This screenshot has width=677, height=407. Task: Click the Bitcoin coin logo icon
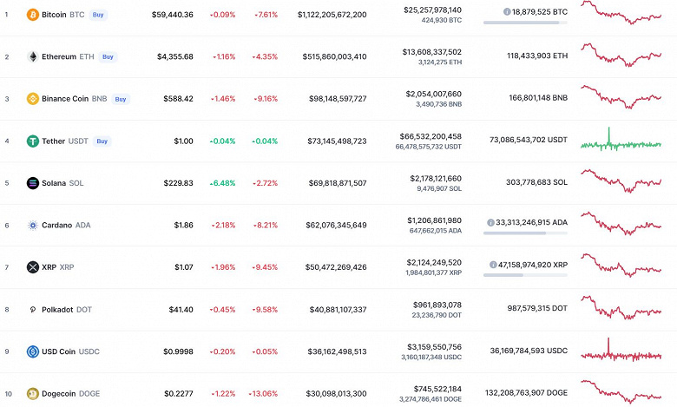click(33, 15)
